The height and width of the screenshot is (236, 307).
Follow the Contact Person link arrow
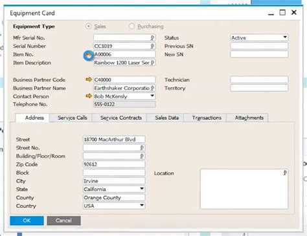(89, 96)
